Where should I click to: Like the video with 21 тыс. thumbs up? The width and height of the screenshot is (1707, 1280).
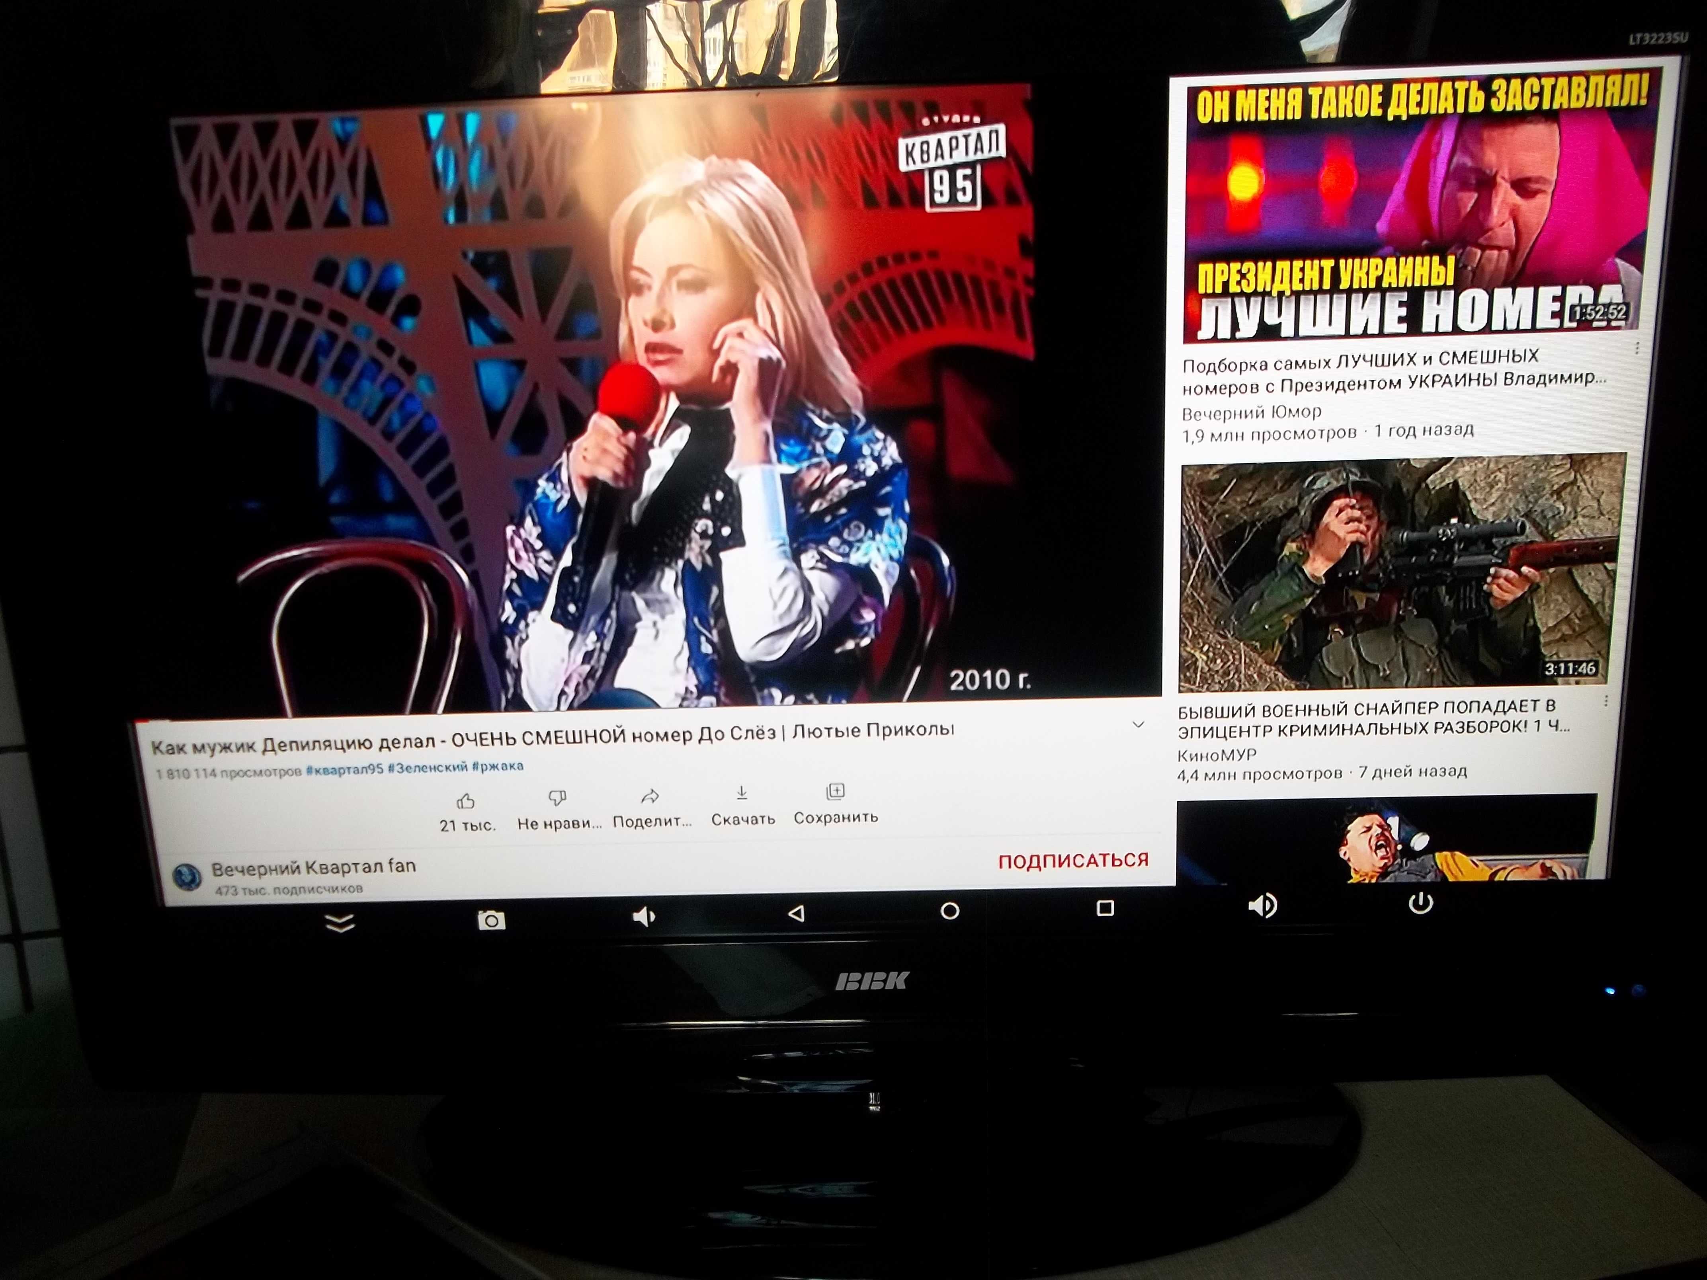[x=466, y=801]
